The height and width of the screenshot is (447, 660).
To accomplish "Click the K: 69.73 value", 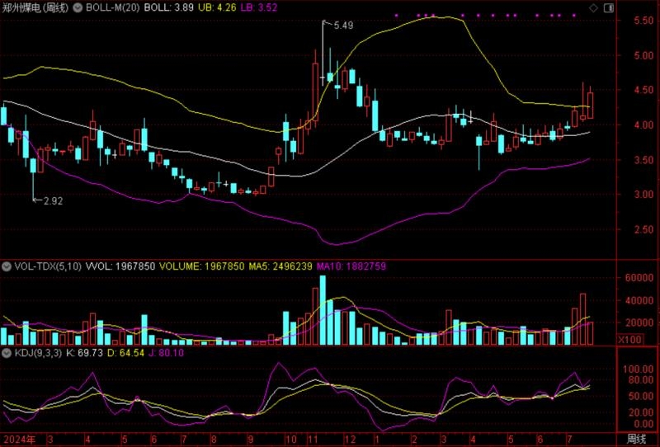I will click(x=84, y=353).
